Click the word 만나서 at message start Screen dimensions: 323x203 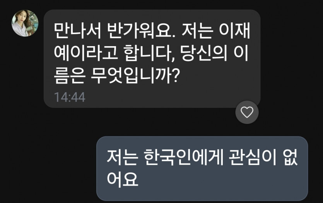coord(77,31)
